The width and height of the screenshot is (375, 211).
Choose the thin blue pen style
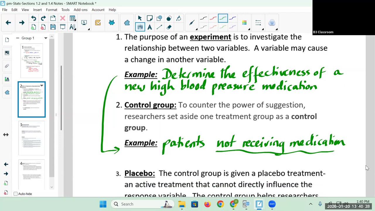pos(232,27)
